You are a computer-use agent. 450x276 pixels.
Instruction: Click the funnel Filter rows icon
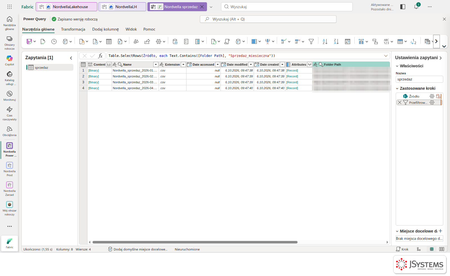tap(311, 42)
